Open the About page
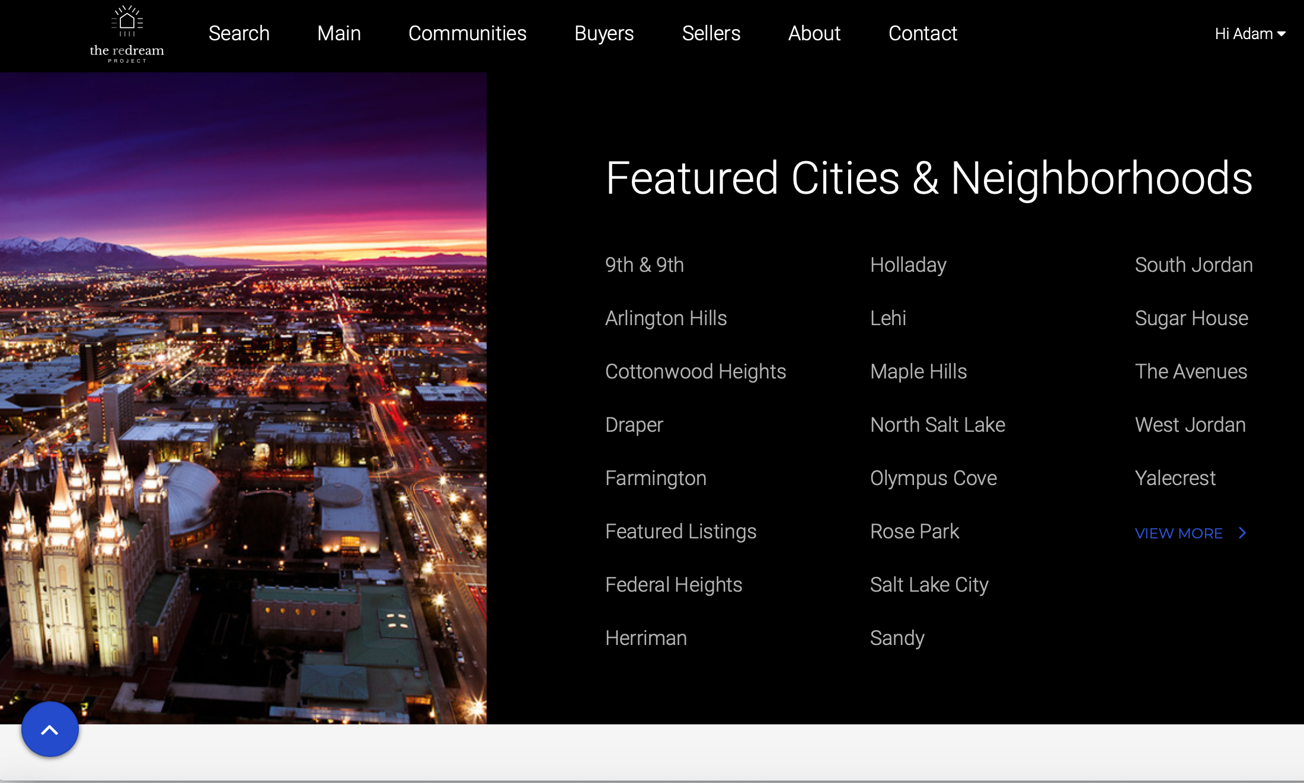 click(x=814, y=33)
